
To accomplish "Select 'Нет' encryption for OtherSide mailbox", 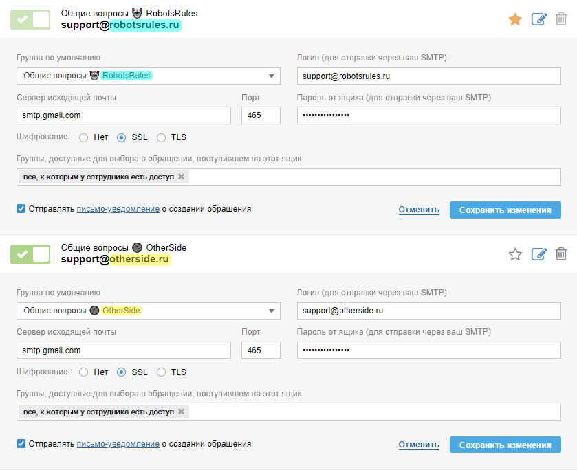I will tap(84, 372).
